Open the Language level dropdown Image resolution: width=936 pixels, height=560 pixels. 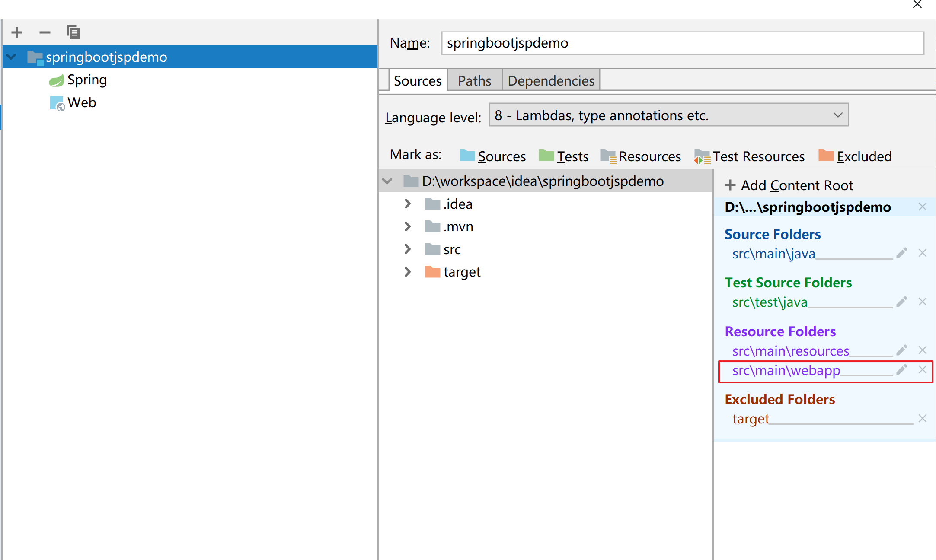(668, 115)
